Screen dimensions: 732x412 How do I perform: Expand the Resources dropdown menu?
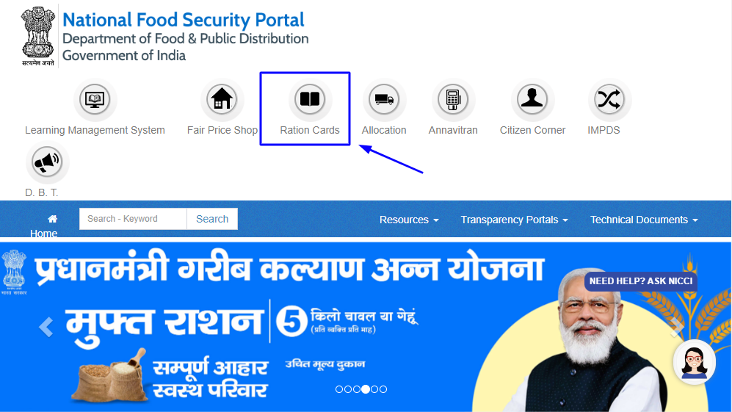point(409,220)
